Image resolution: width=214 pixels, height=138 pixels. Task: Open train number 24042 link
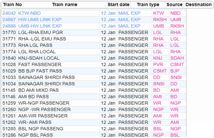tap(9, 13)
